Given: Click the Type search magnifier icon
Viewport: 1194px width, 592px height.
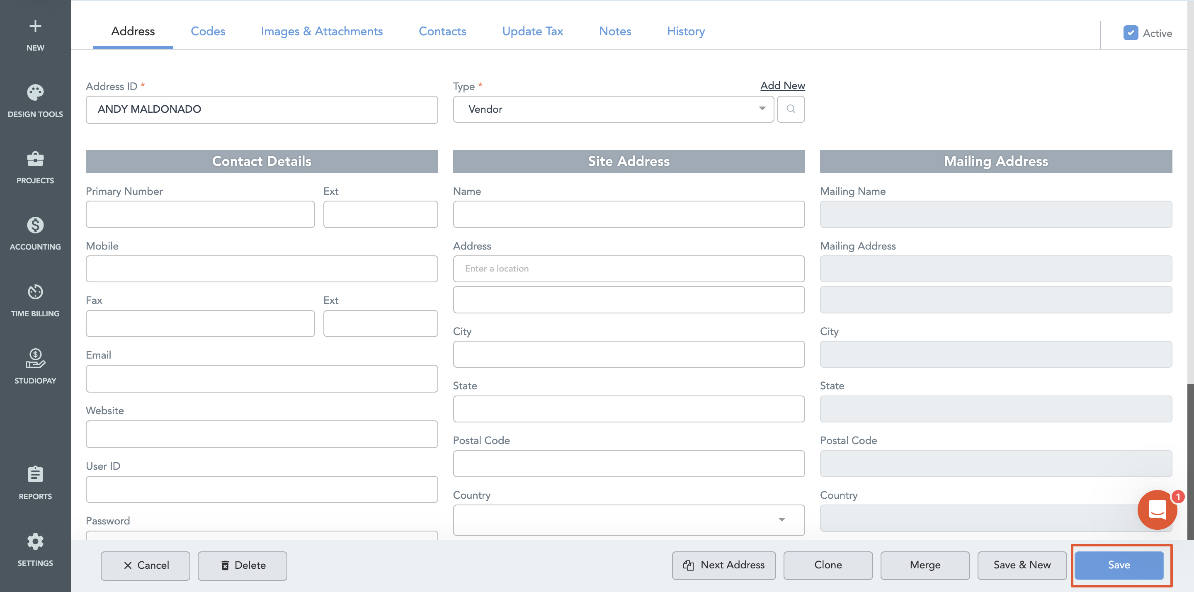Looking at the screenshot, I should tap(791, 109).
